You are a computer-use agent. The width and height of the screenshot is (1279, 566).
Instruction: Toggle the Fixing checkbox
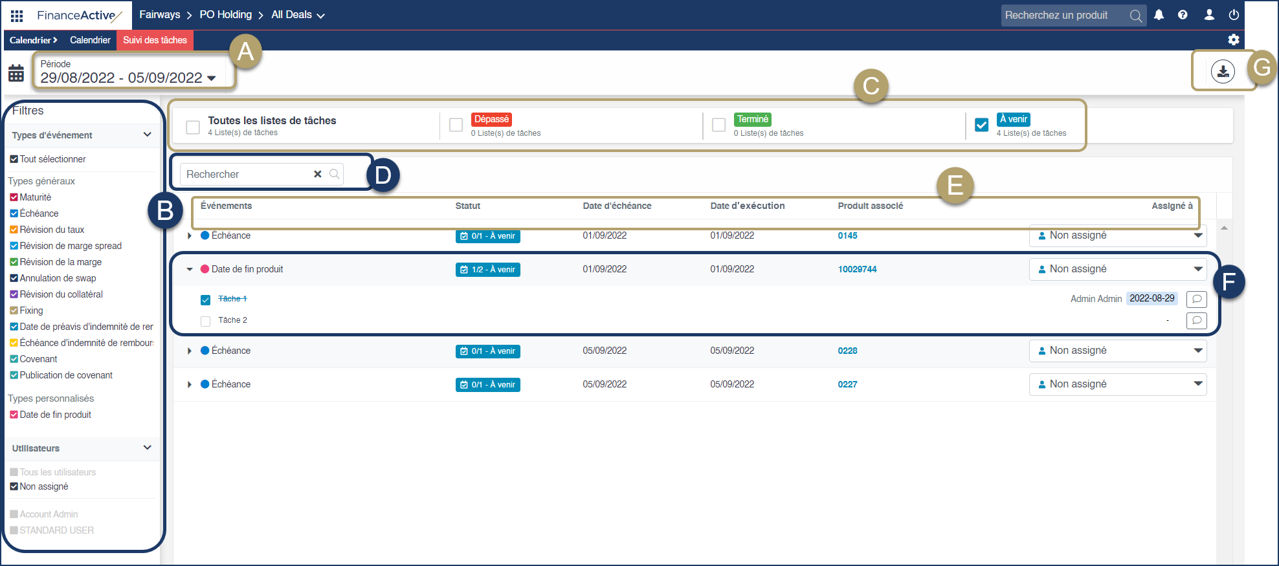click(x=14, y=310)
